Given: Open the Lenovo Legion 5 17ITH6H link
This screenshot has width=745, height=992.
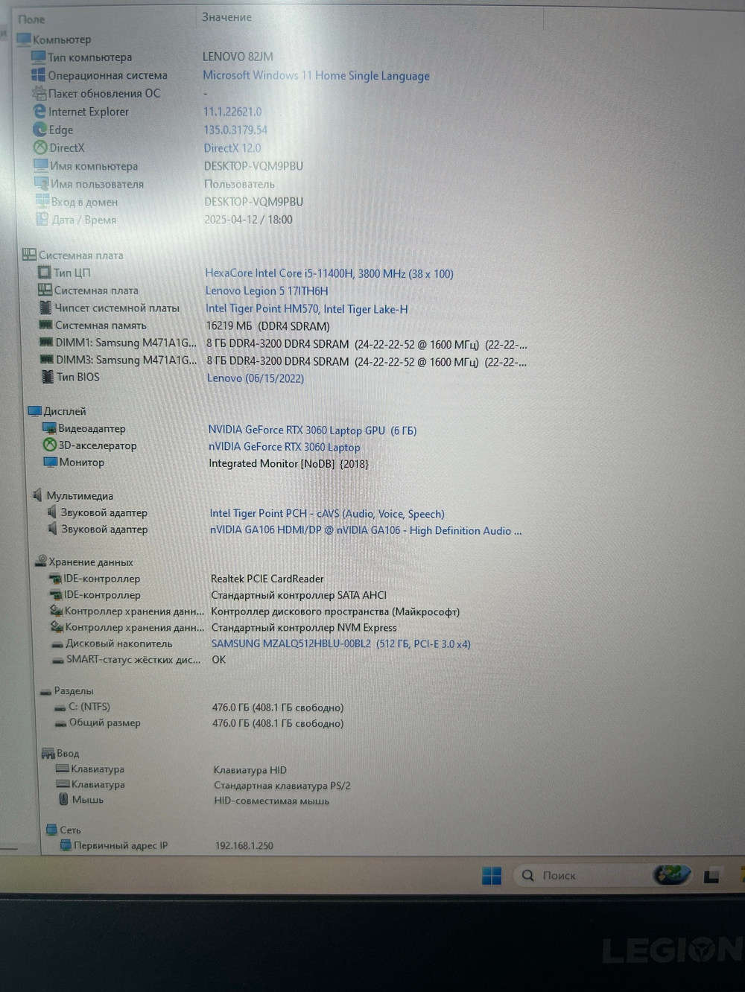Looking at the screenshot, I should pos(267,290).
